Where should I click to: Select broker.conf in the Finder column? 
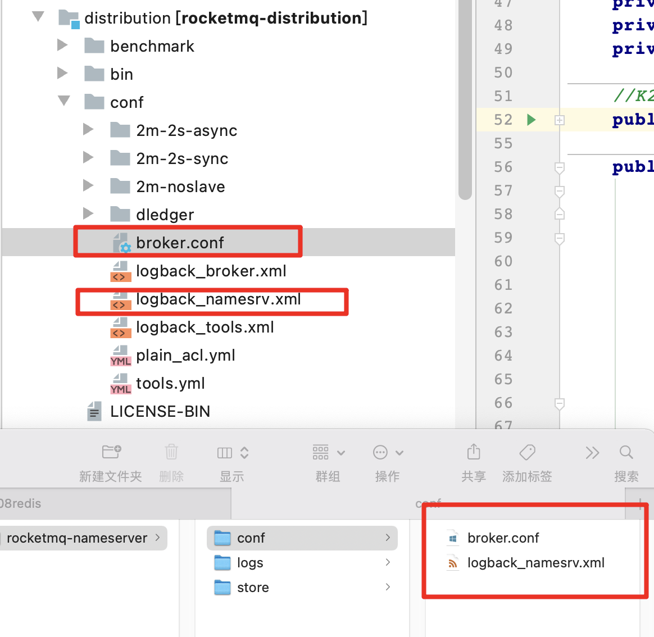pos(503,538)
